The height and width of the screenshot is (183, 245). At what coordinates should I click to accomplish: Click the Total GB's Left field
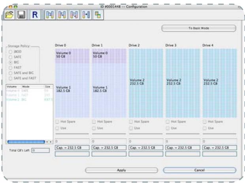[41, 151]
